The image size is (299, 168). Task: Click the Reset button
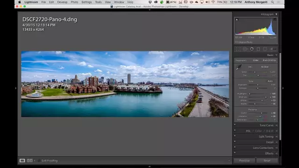(x=267, y=161)
